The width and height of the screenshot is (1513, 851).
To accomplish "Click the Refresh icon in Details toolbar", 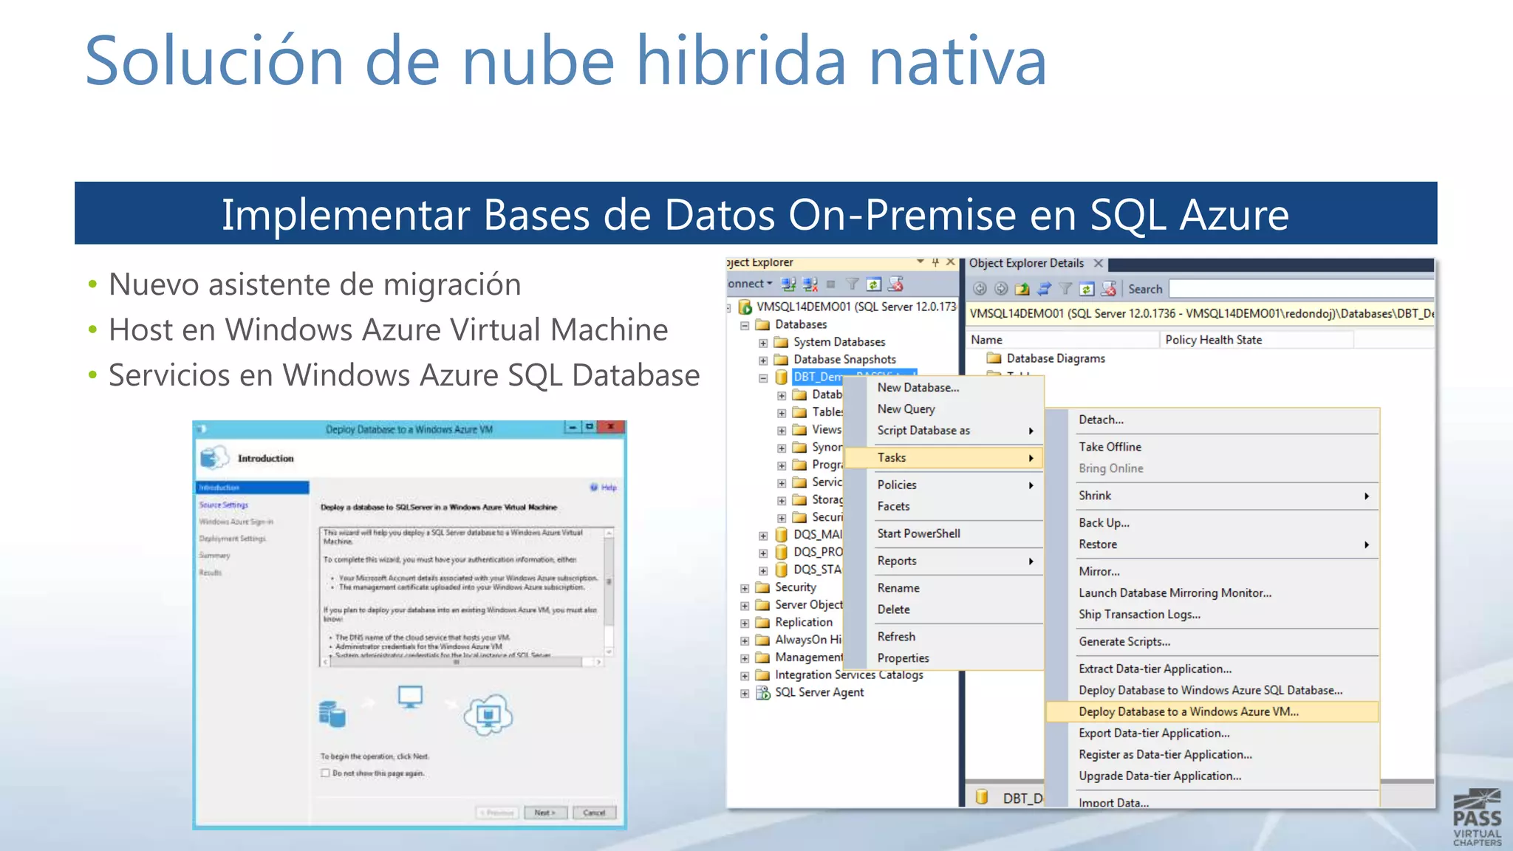I will pos(1087,289).
